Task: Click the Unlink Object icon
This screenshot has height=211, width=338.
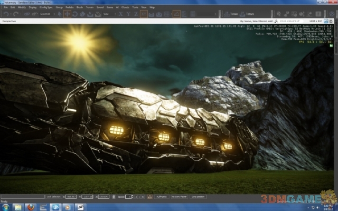Action: coord(35,14)
